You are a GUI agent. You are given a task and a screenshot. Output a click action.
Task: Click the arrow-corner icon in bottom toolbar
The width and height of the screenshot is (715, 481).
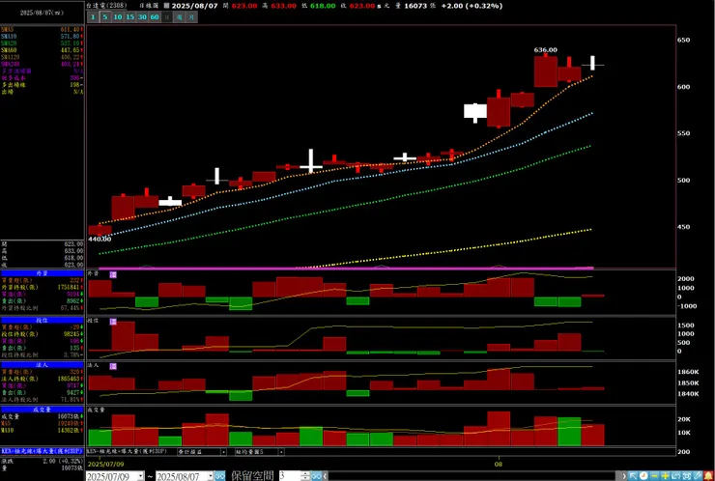(633, 476)
